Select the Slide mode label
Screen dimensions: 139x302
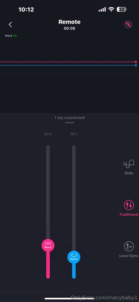click(128, 173)
